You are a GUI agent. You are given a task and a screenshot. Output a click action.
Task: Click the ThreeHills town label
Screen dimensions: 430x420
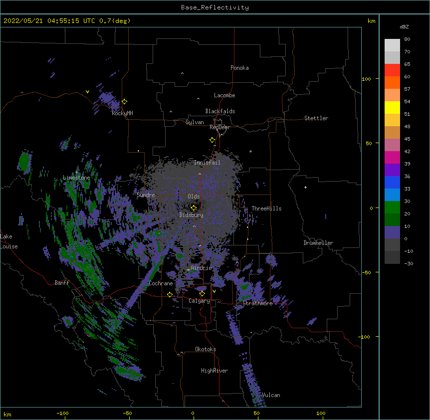click(x=266, y=209)
